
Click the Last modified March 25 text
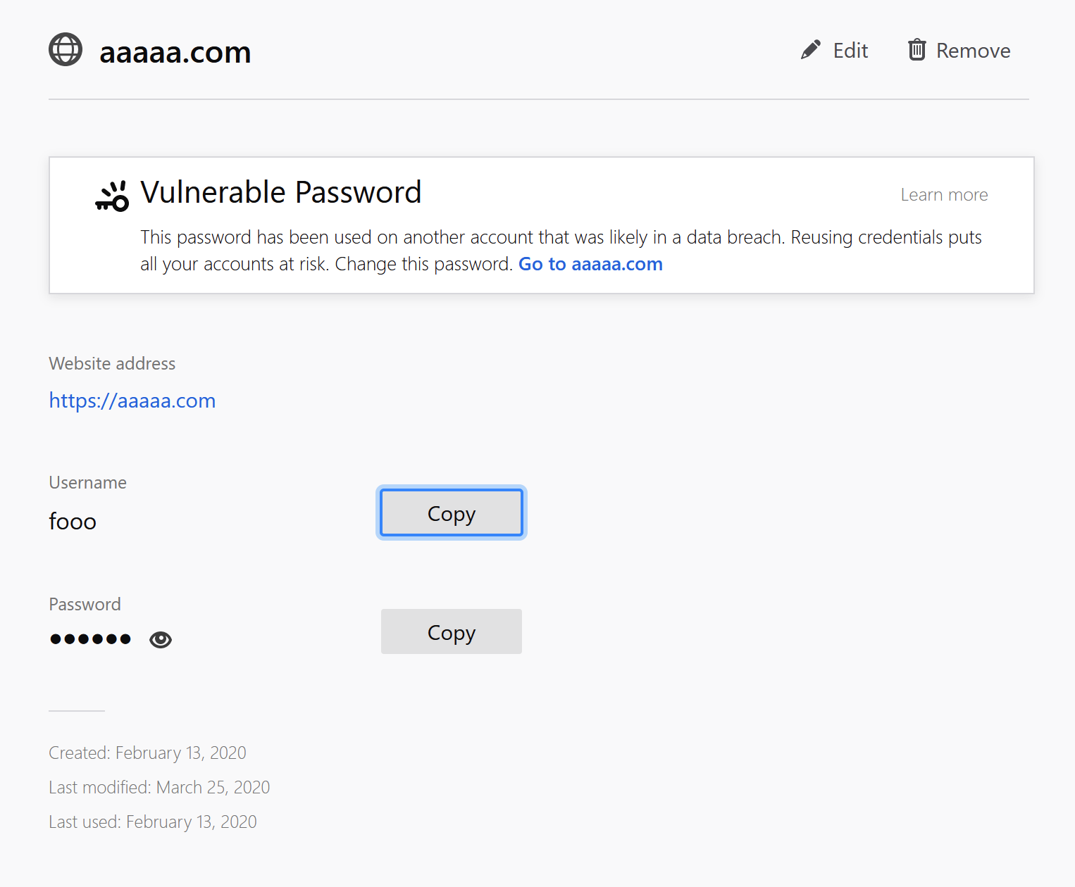[159, 788]
